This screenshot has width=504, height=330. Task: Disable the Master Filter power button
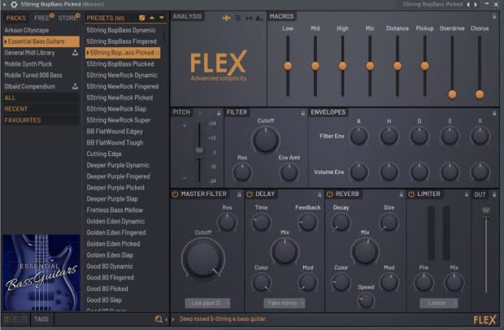click(175, 194)
